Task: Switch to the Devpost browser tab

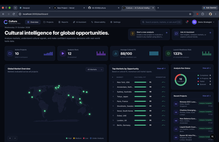Action: click(35, 8)
